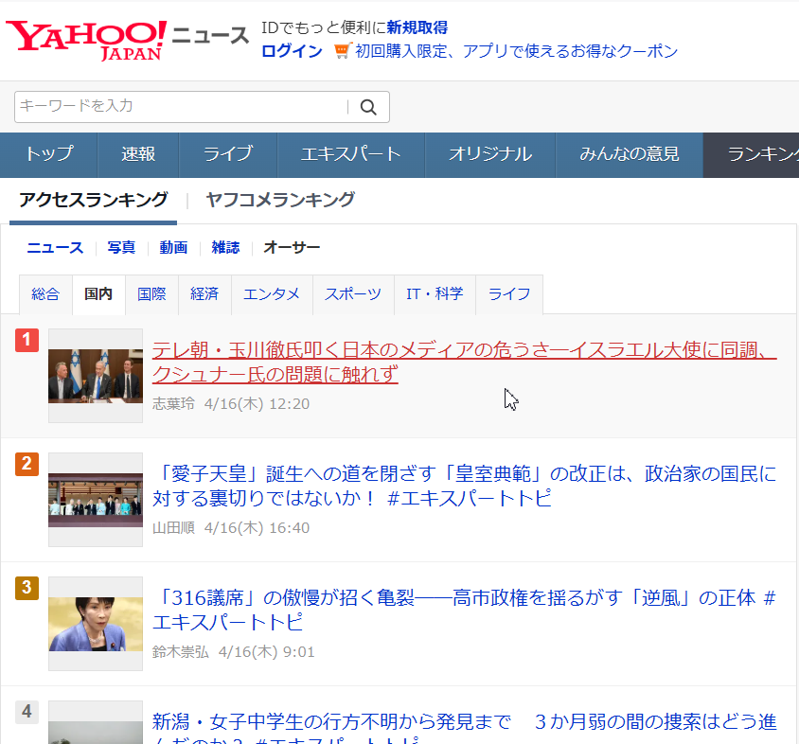Switch to the ヤフコメランキング tab
Image resolution: width=799 pixels, height=744 pixels.
280,201
